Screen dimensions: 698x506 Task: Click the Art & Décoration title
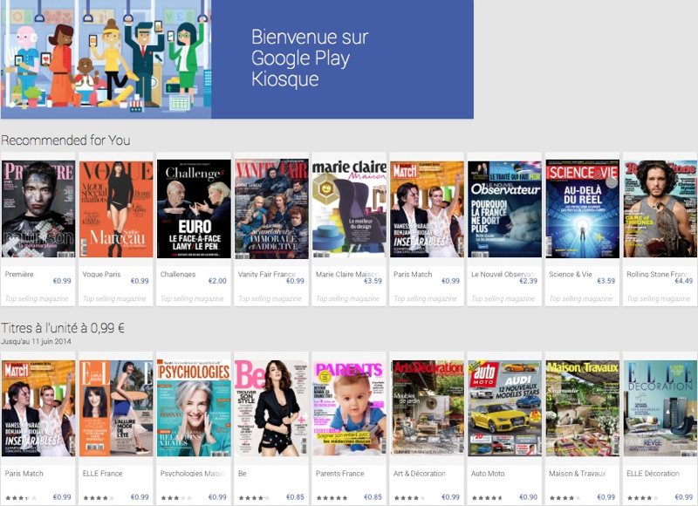click(420, 474)
